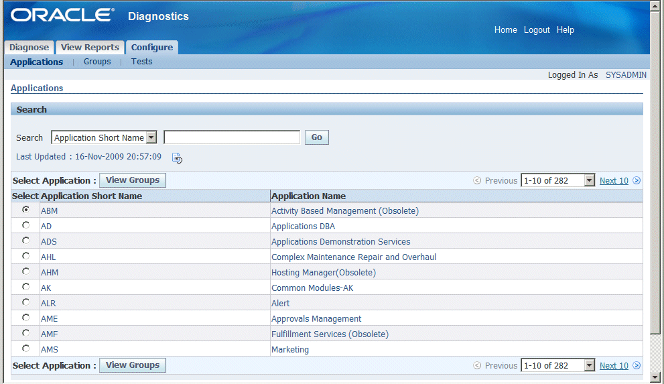
Task: Click the top View Groups button
Action: 133,180
